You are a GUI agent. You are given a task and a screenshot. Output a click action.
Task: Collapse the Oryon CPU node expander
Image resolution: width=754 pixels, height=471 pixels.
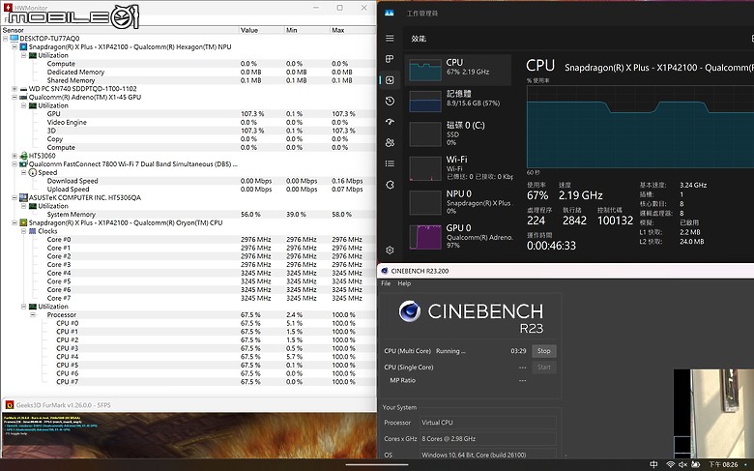(x=14, y=222)
